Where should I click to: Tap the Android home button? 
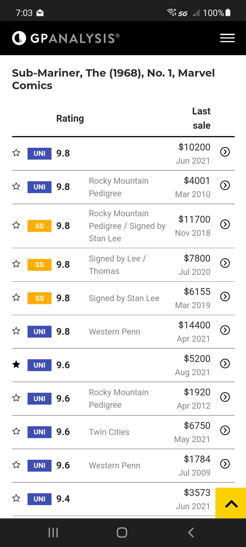[122, 532]
